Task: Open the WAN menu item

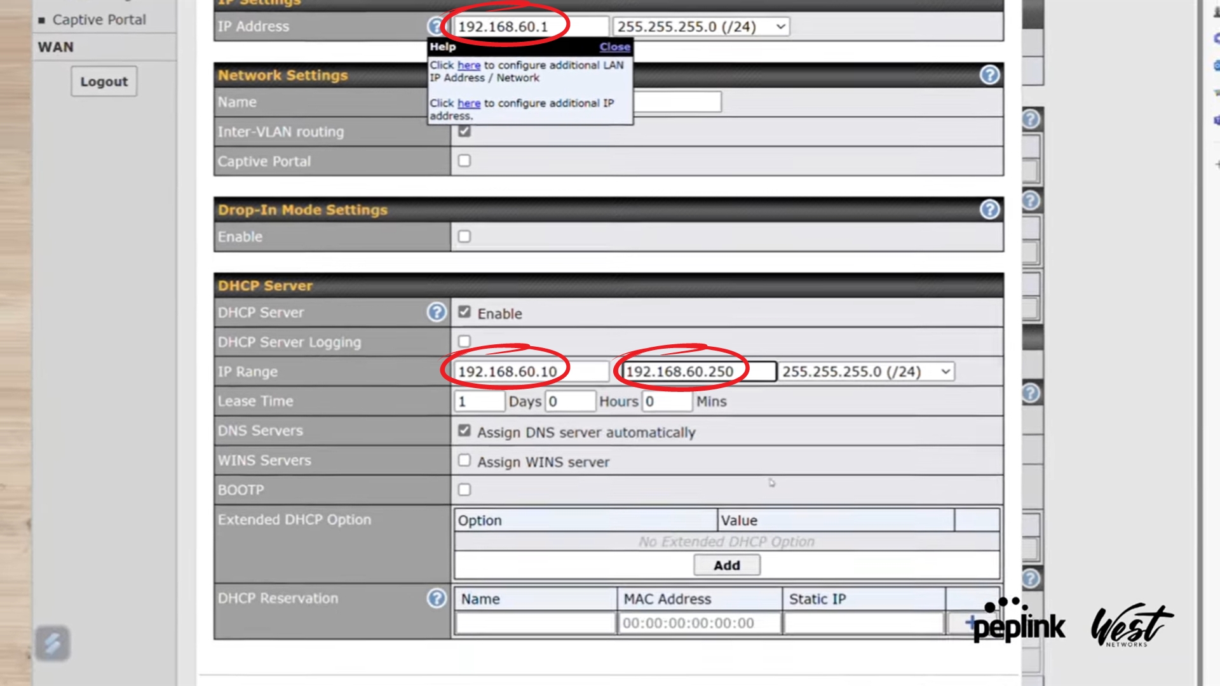Action: (x=55, y=47)
